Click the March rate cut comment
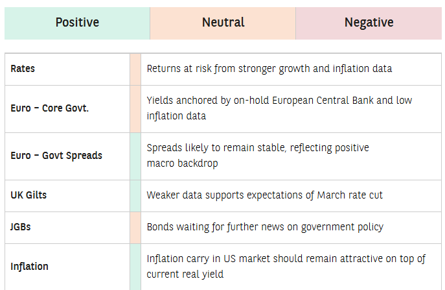 pos(264,195)
